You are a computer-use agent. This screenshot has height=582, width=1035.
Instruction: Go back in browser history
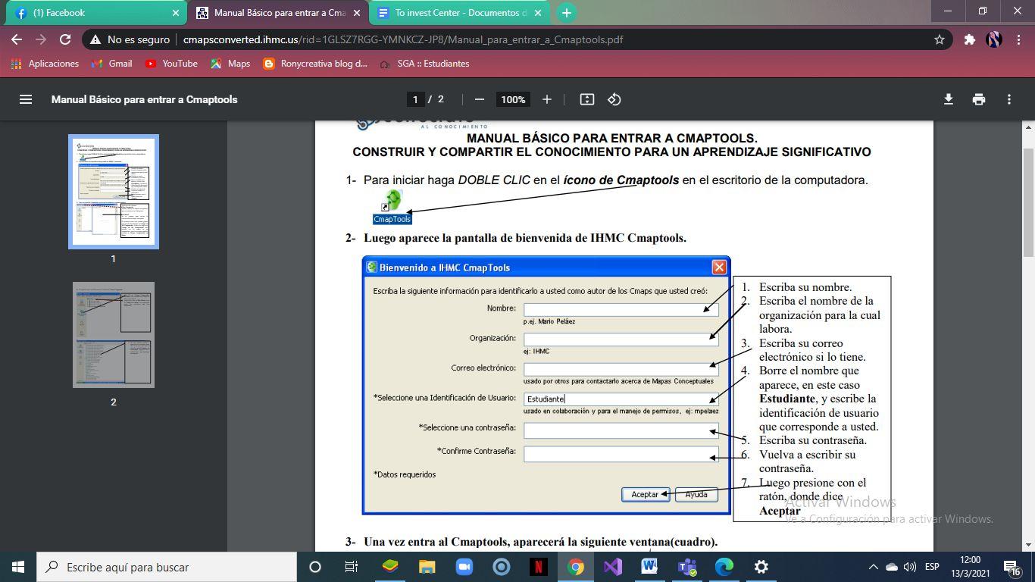17,39
